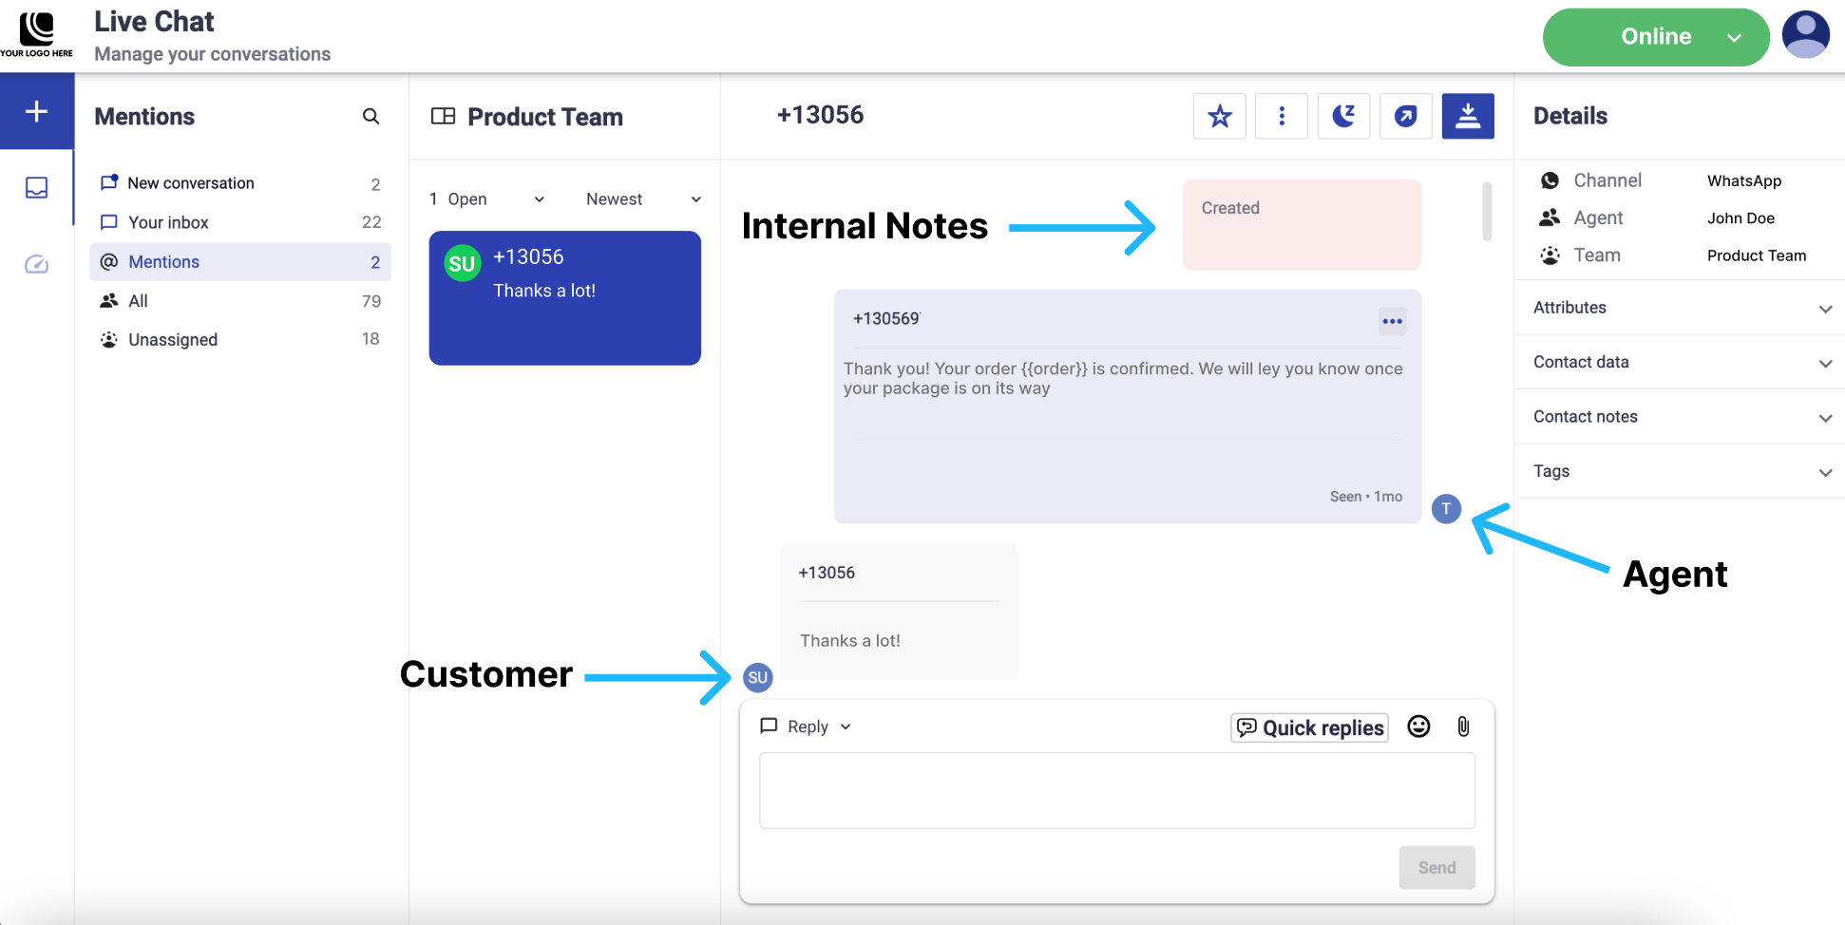Click the logo in top-left corner

tap(36, 35)
